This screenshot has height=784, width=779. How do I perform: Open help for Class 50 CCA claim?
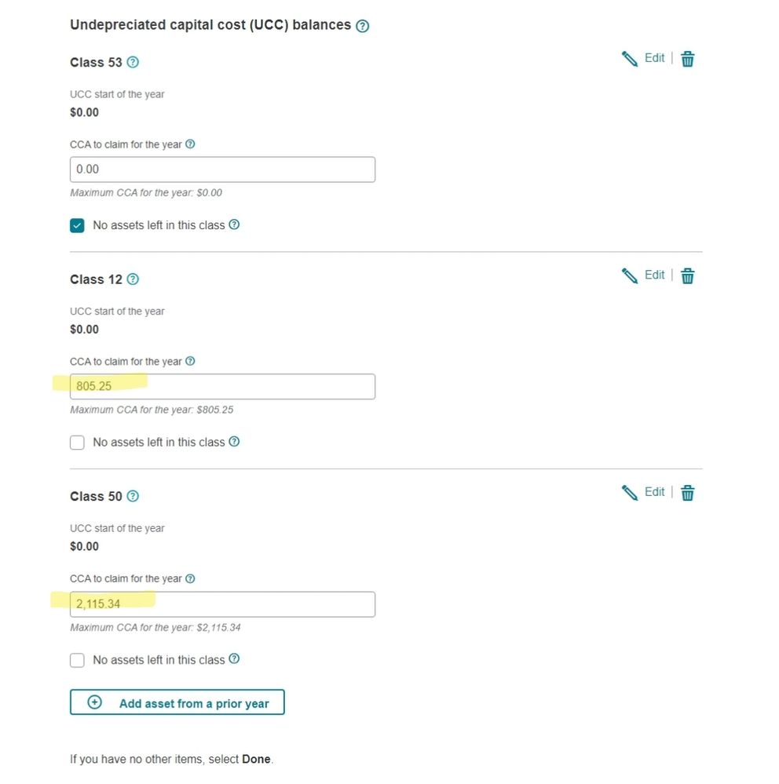190,578
